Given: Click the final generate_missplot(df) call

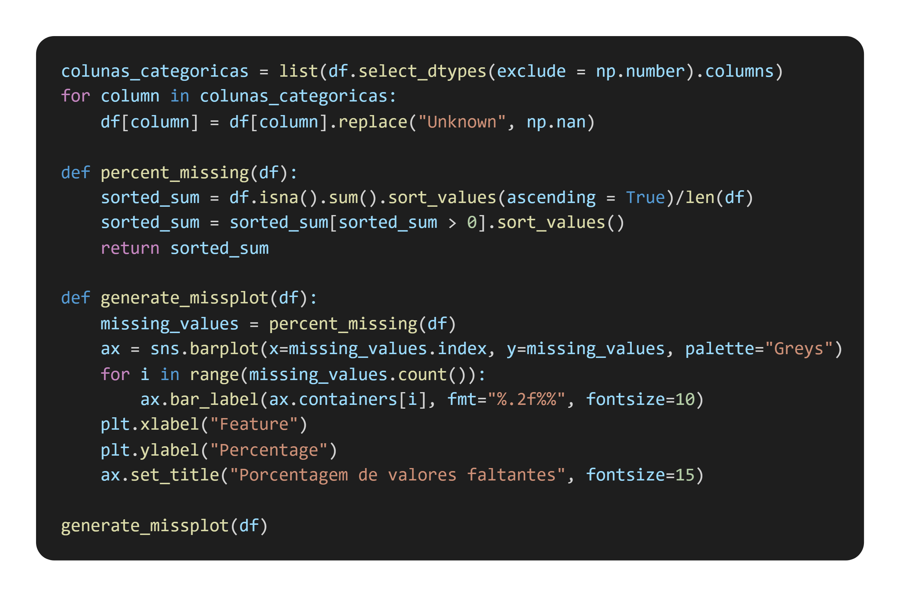Looking at the screenshot, I should pyautogui.click(x=165, y=526).
